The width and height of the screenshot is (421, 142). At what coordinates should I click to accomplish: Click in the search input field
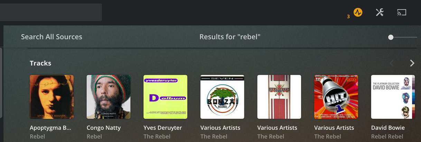tap(51, 12)
